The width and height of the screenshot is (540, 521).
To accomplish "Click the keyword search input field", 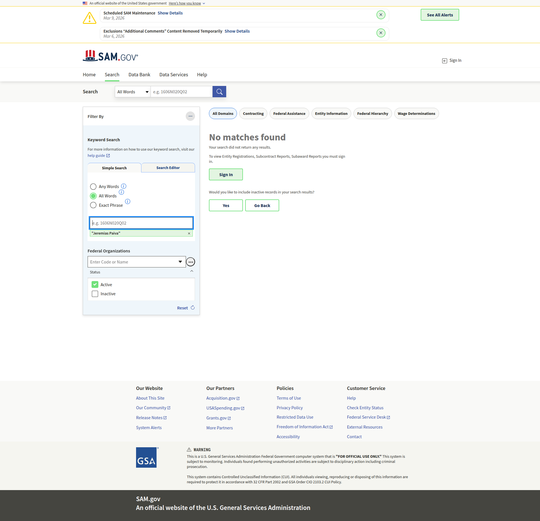I will click(141, 223).
